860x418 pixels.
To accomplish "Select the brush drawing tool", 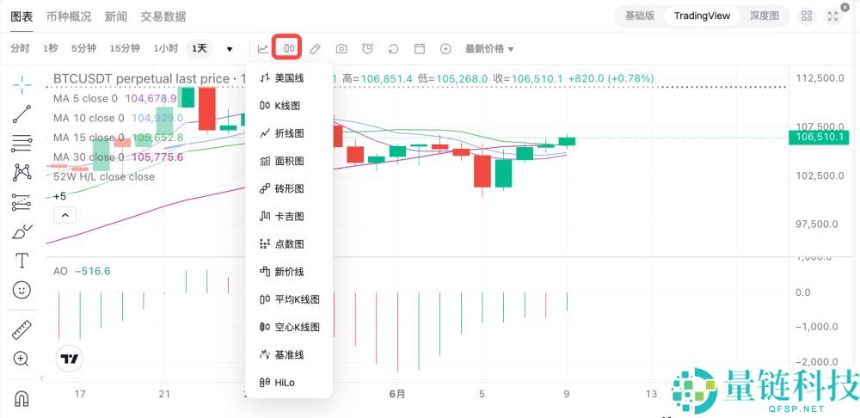I will [x=22, y=231].
